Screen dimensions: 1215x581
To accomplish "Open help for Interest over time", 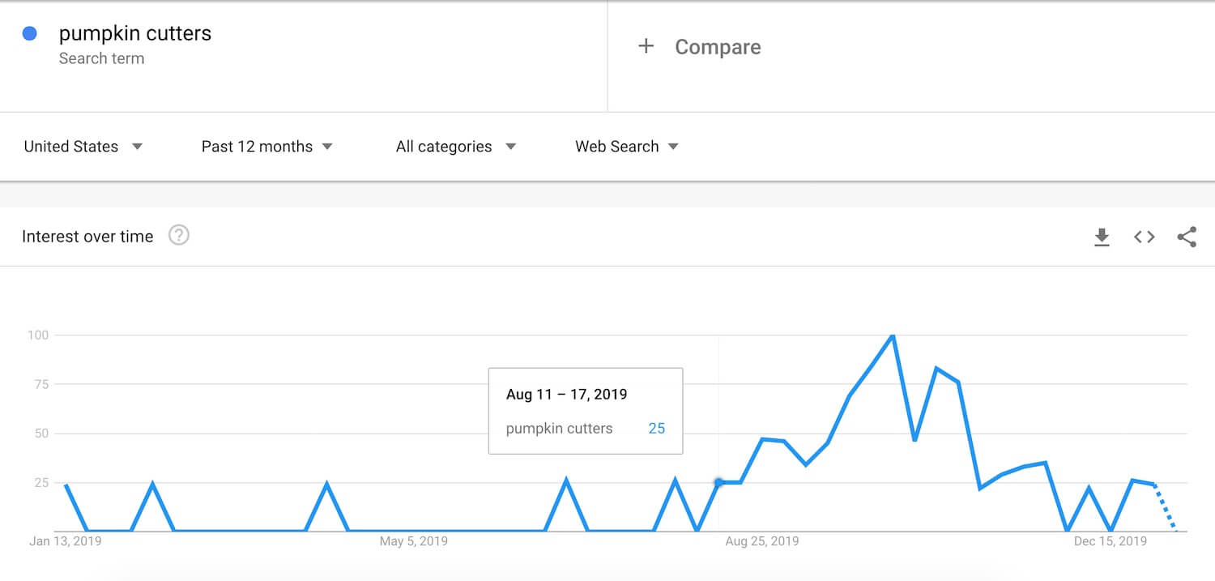I will (x=179, y=236).
